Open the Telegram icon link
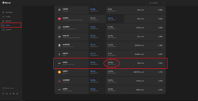Image resolution: width=198 pixels, height=101 pixels. (10, 94)
